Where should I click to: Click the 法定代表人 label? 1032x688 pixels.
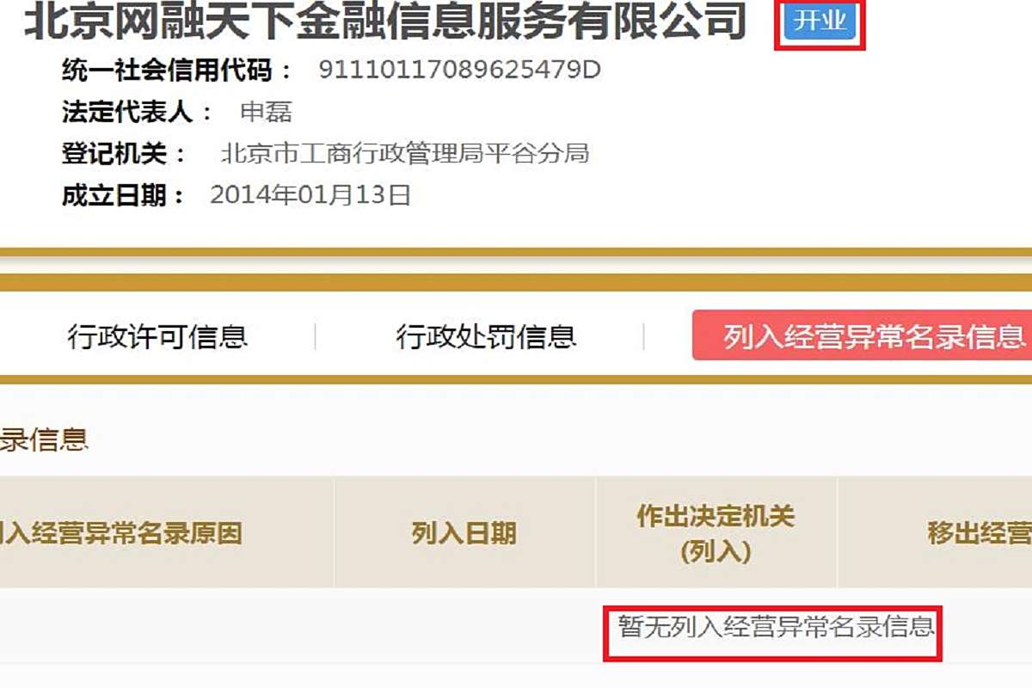[x=138, y=112]
